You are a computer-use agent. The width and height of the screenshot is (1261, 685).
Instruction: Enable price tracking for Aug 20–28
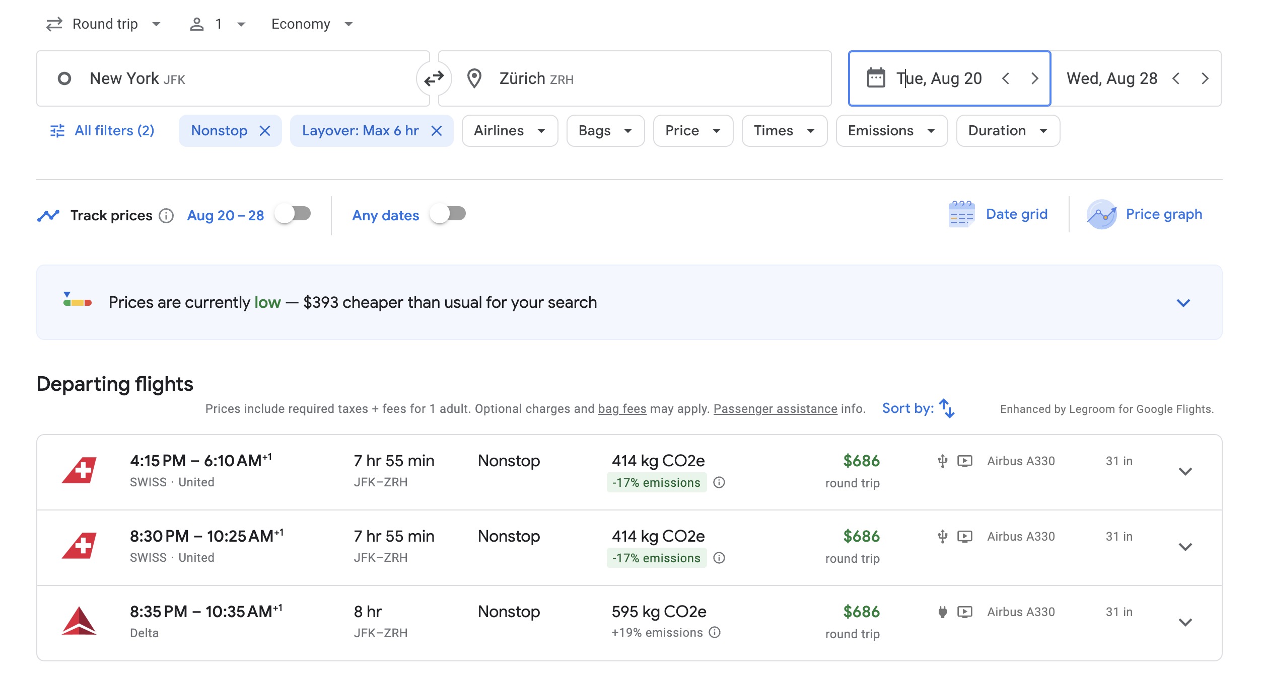(293, 214)
